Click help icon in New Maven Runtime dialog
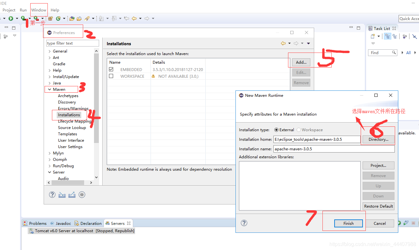419x250 pixels. click(x=244, y=223)
